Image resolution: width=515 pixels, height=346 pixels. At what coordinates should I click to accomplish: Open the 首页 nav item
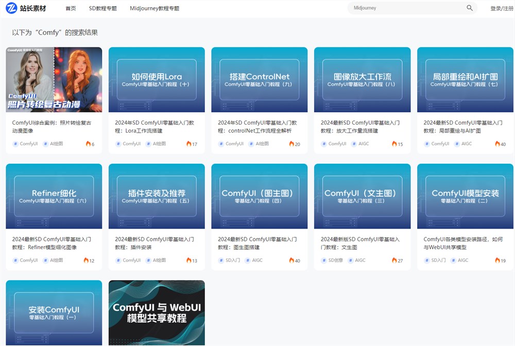coord(71,8)
